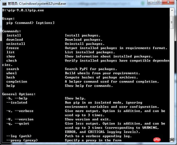Click 'Path to a verbose appending log.'
Screen dimensions: 177x145
(x=98, y=136)
